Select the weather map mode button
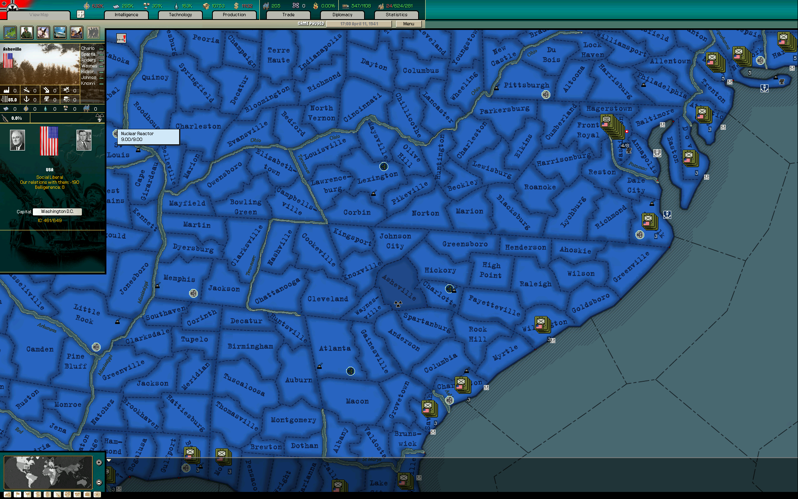This screenshot has height=499, width=798. [x=27, y=494]
